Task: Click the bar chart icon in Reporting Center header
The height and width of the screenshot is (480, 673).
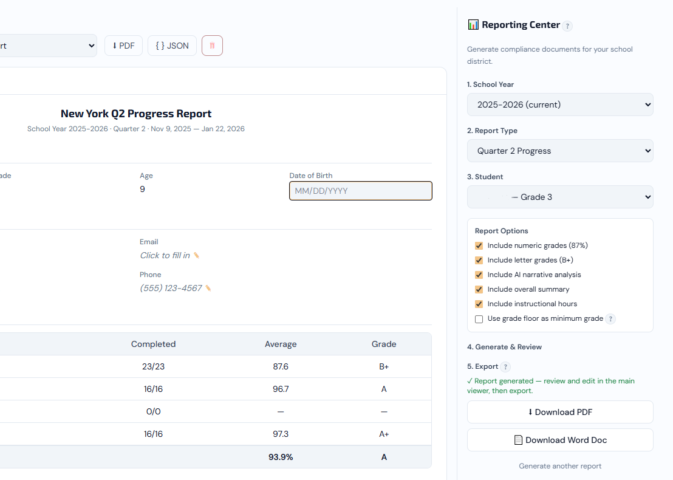Action: coord(473,25)
